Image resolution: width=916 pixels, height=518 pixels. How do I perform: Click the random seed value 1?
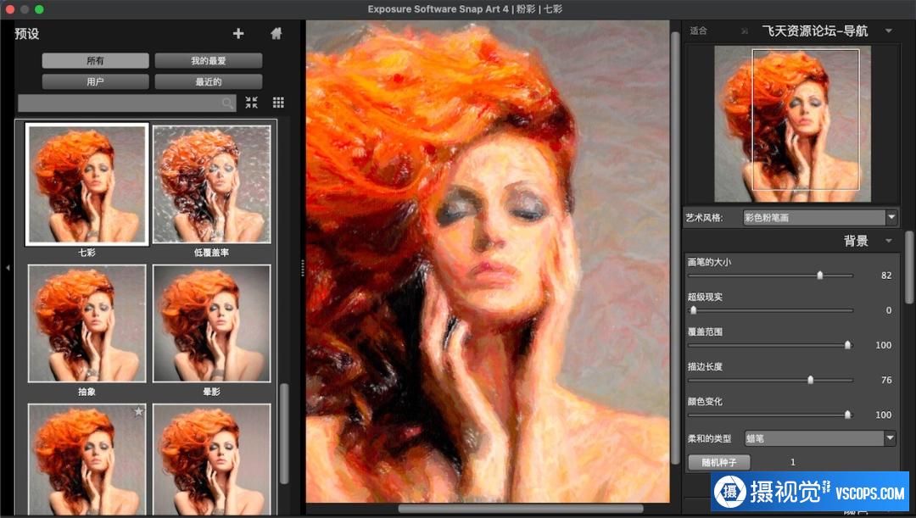(x=793, y=462)
